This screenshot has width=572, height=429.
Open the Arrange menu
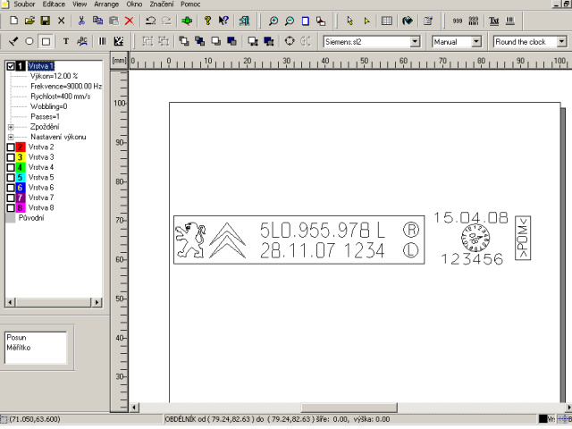106,4
